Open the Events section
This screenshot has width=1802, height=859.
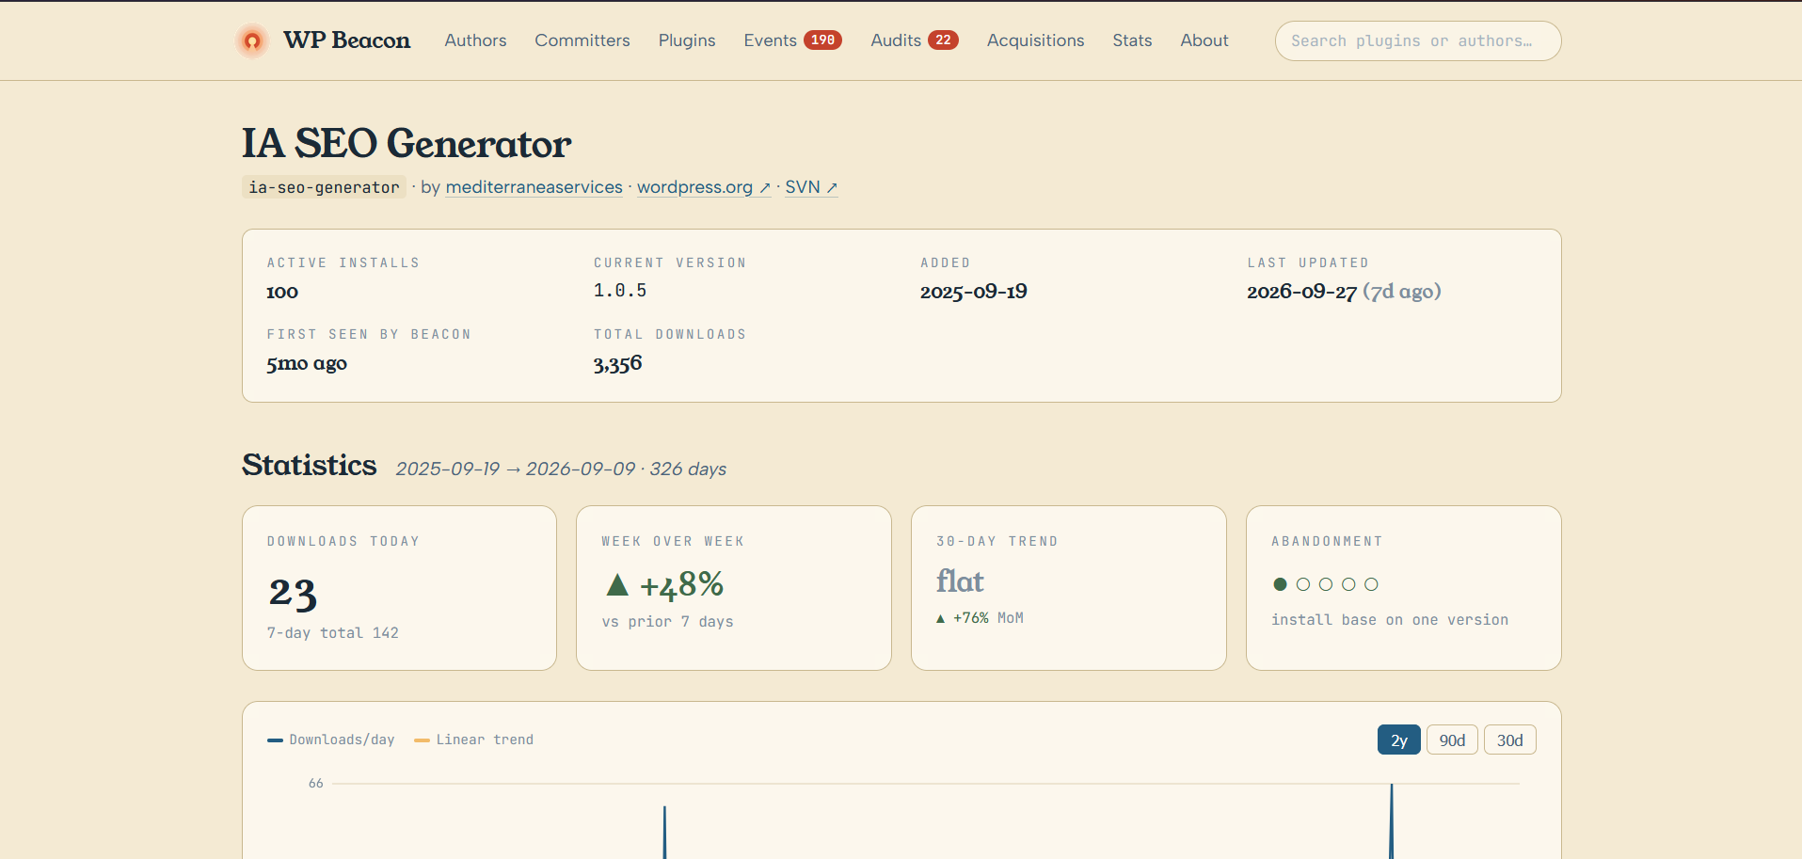click(770, 40)
